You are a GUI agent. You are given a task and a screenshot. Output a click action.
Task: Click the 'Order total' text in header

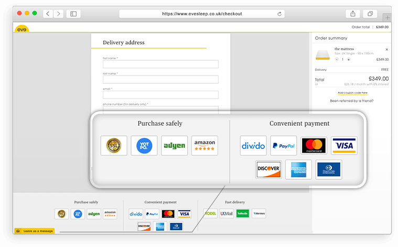click(360, 27)
